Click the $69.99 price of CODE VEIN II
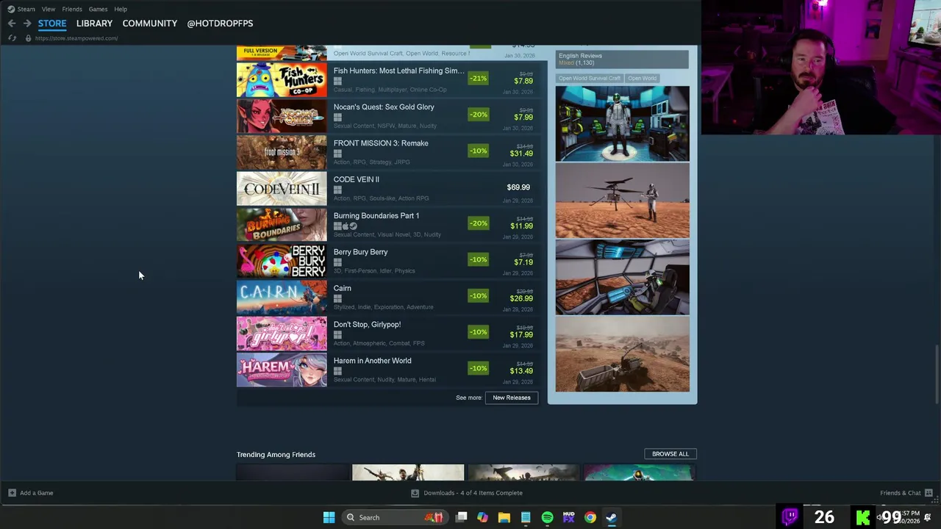 [x=518, y=187]
